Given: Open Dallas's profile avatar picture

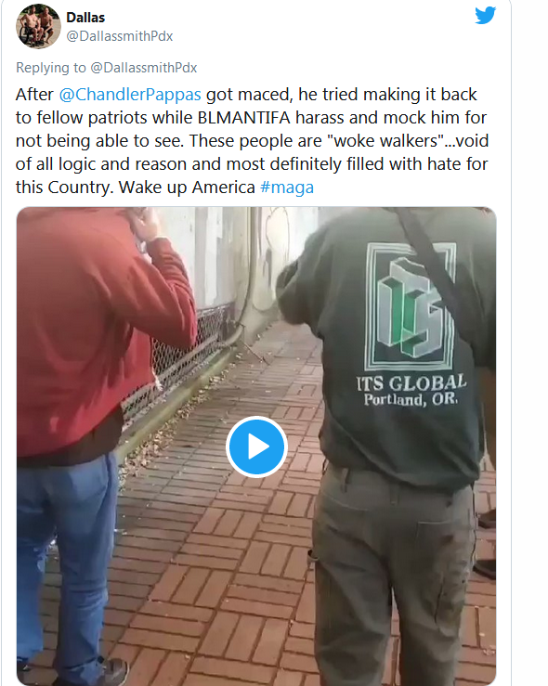Looking at the screenshot, I should point(38,26).
